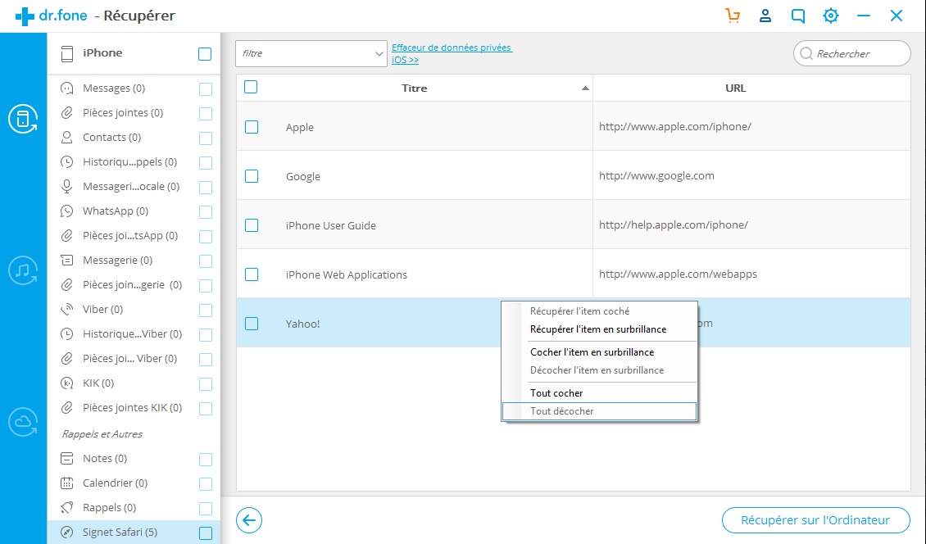Viewport: 926px width, 544px height.
Task: Check the iPhone select-all checkbox
Action: click(x=205, y=54)
